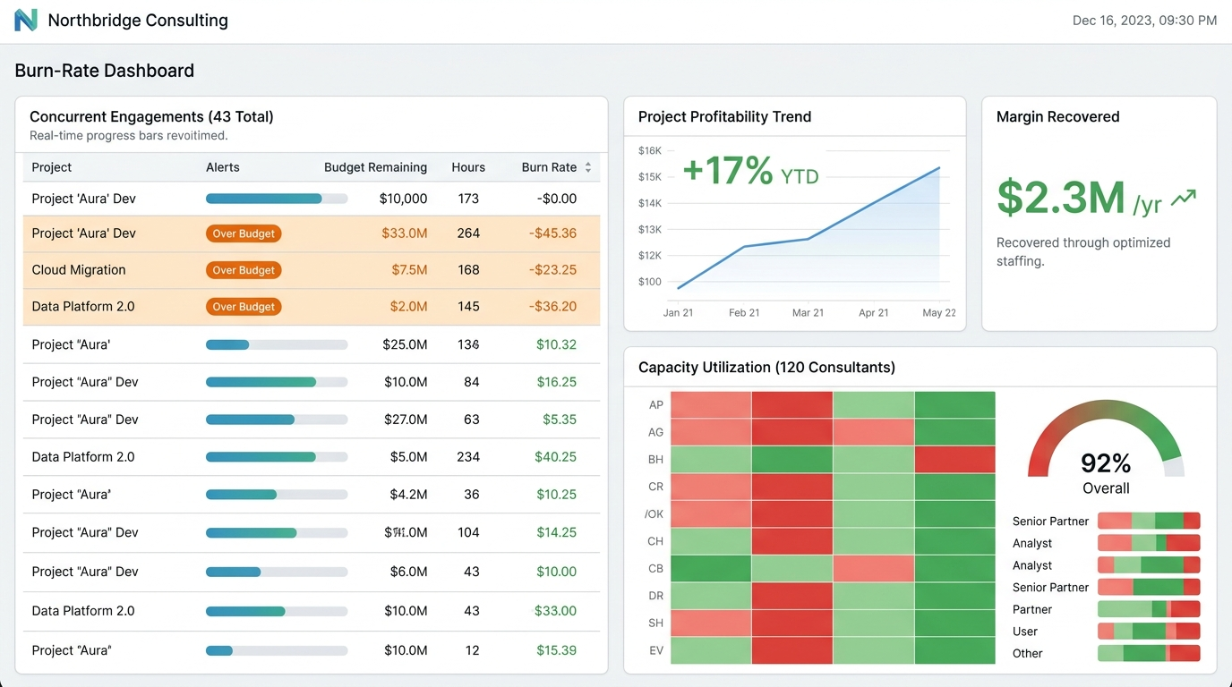Click the Over Budget badge in the $33.0M row
Screen dimensions: 1232x687
[244, 233]
